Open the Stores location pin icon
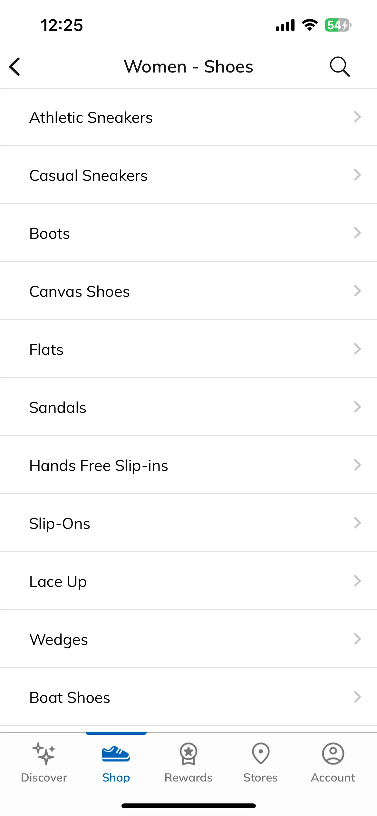Image resolution: width=377 pixels, height=816 pixels. 260,753
